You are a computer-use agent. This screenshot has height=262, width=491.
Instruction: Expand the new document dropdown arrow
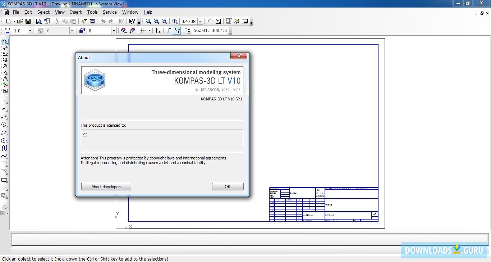(x=14, y=21)
